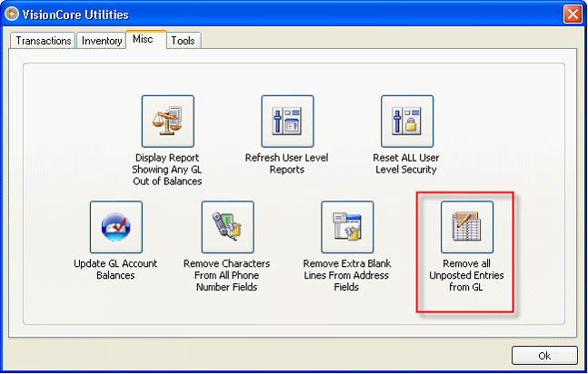This screenshot has height=374, width=588.
Task: Click Remove all Unposted Entries from GL icon
Action: pyautogui.click(x=467, y=227)
